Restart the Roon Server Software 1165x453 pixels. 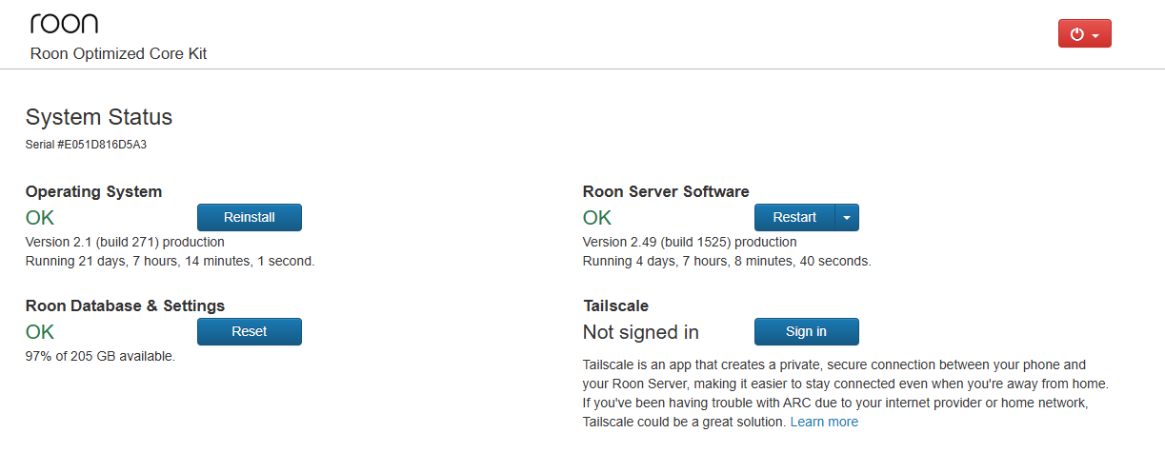(x=794, y=217)
